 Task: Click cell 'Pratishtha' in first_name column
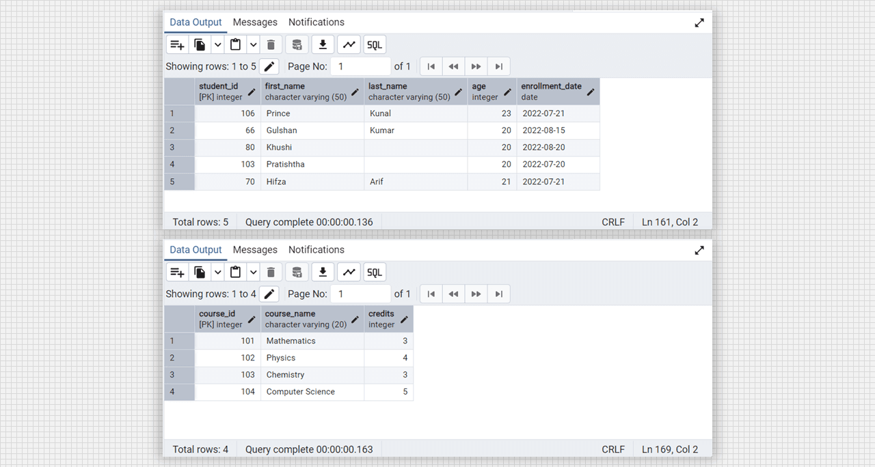(312, 165)
